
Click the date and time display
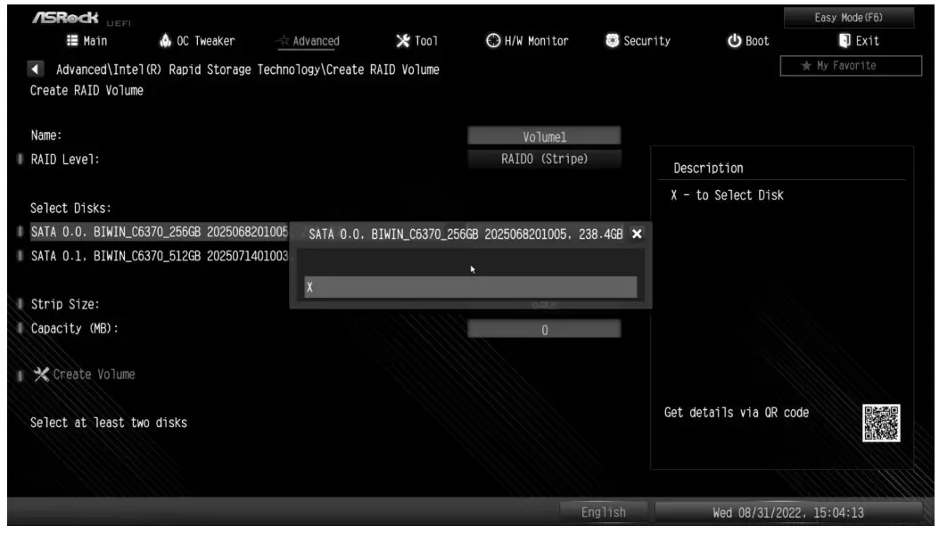[788, 513]
